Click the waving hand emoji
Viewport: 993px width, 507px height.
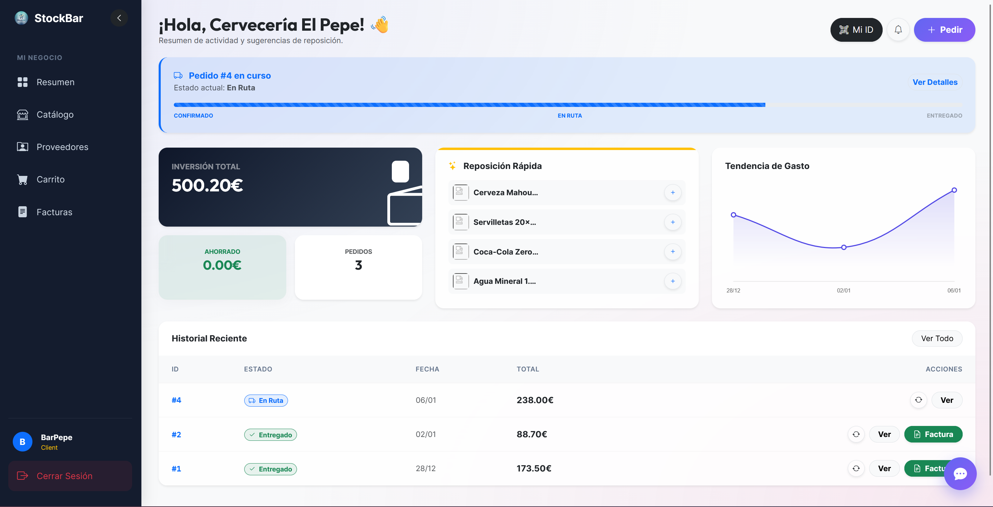[x=380, y=25]
